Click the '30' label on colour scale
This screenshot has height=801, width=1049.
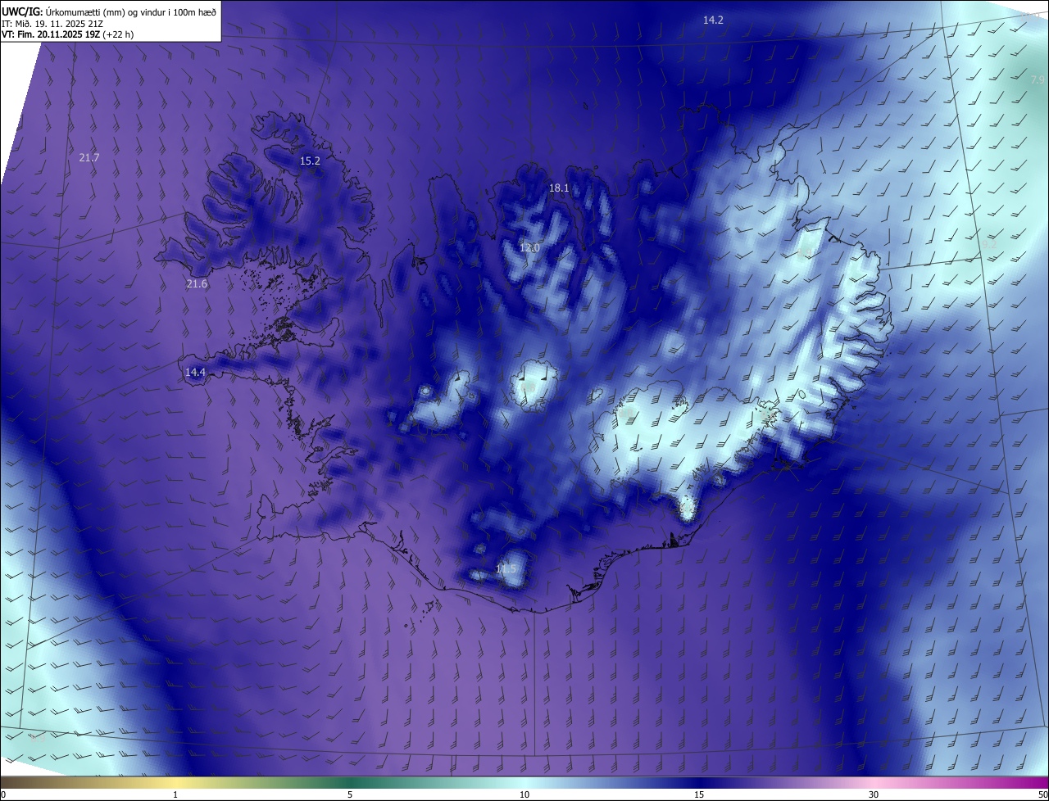pyautogui.click(x=874, y=795)
